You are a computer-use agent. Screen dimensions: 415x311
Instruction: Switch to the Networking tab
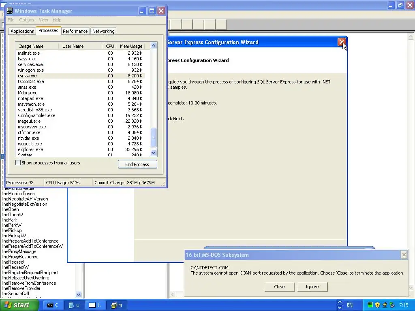103,31
